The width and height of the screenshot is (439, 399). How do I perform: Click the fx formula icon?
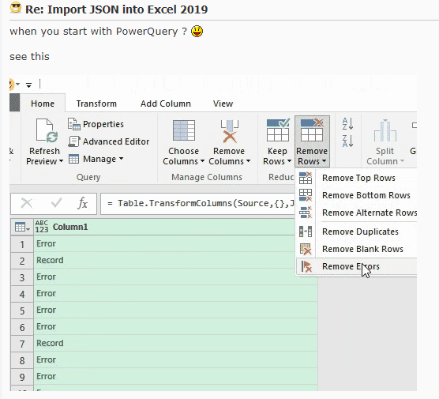coord(82,203)
